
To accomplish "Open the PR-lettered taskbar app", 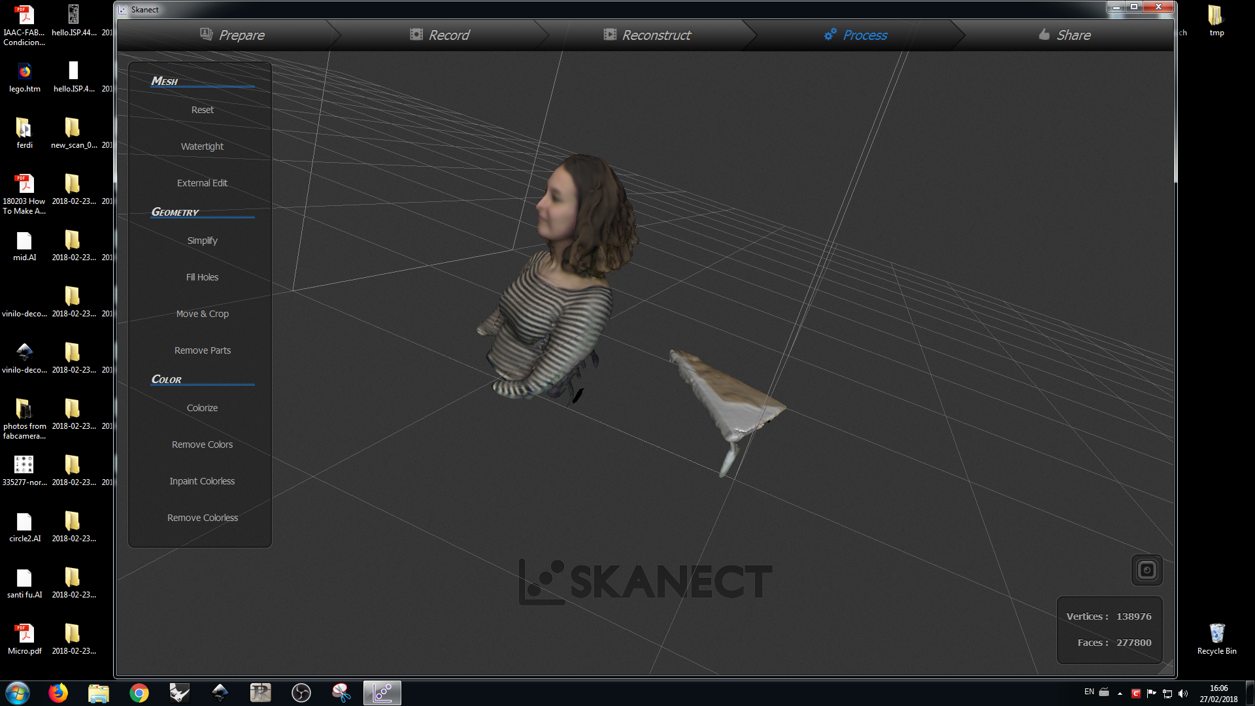I will click(x=261, y=693).
